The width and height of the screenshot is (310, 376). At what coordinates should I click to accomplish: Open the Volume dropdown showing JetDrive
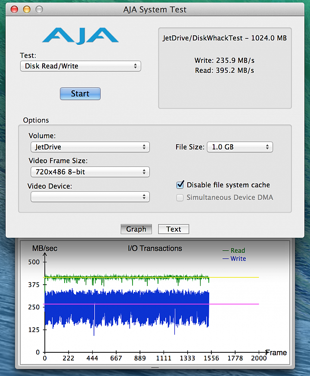tap(90, 147)
